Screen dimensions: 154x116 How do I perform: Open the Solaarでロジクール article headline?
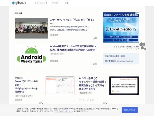26,87
